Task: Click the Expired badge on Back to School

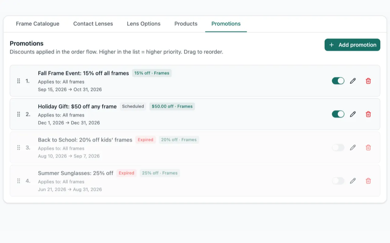Action: (145, 140)
